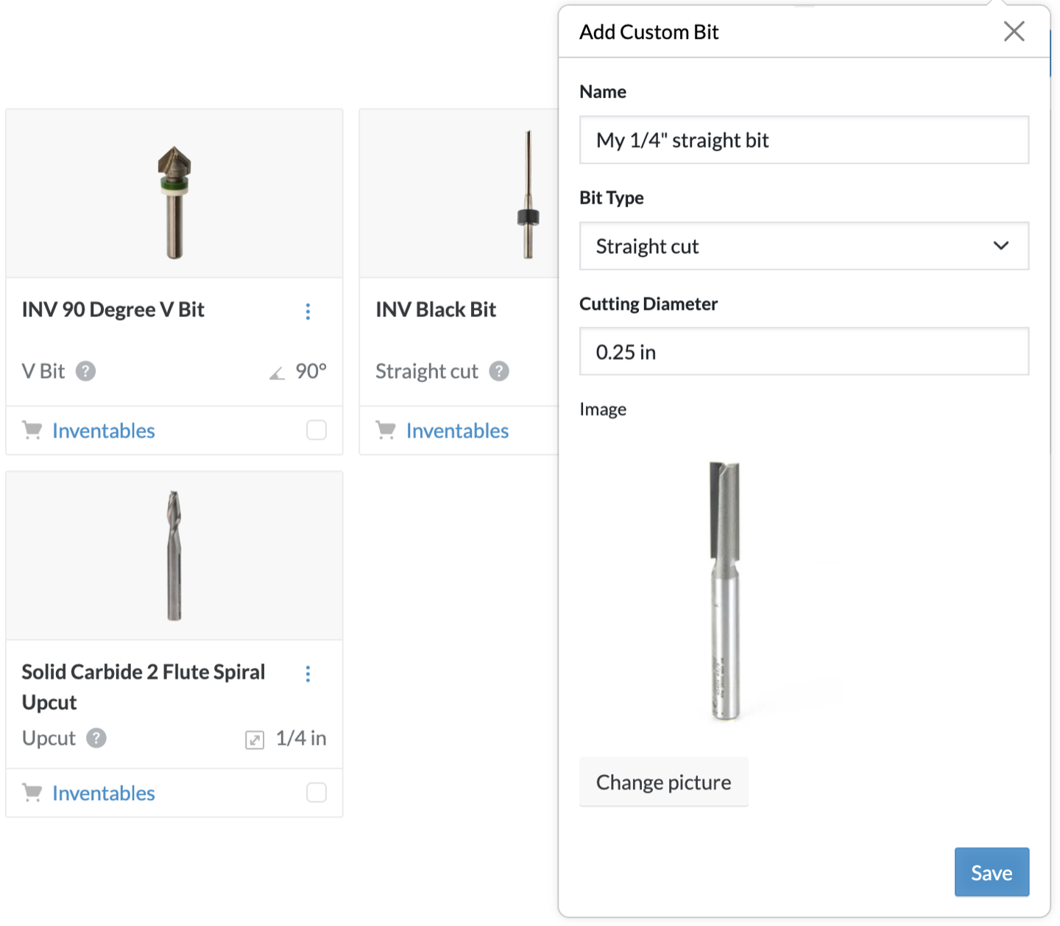Click cart icon on INV 90 Degree V Bit card
Image resolution: width=1060 pixels, height=926 pixels.
pos(32,430)
